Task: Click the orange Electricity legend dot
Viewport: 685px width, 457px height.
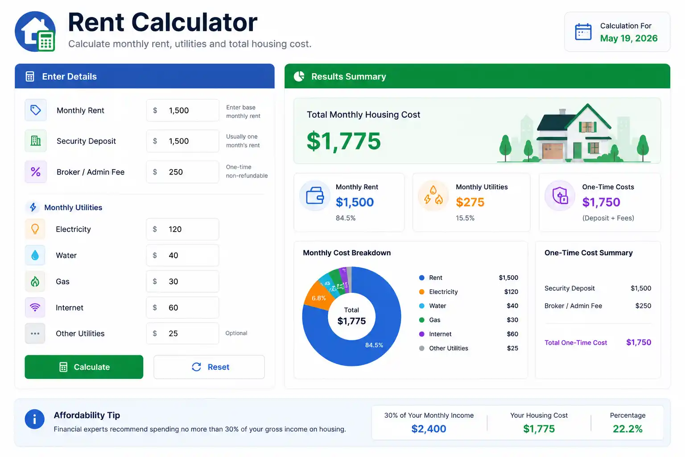Action: pos(422,292)
